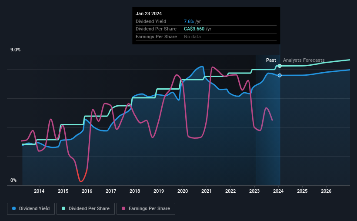357x221 pixels.
Task: Click the tooltip Dividend Yield row label
Action: [x=151, y=21]
